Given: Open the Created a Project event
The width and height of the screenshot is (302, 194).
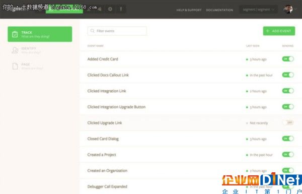Looking at the screenshot, I should 102,155.
